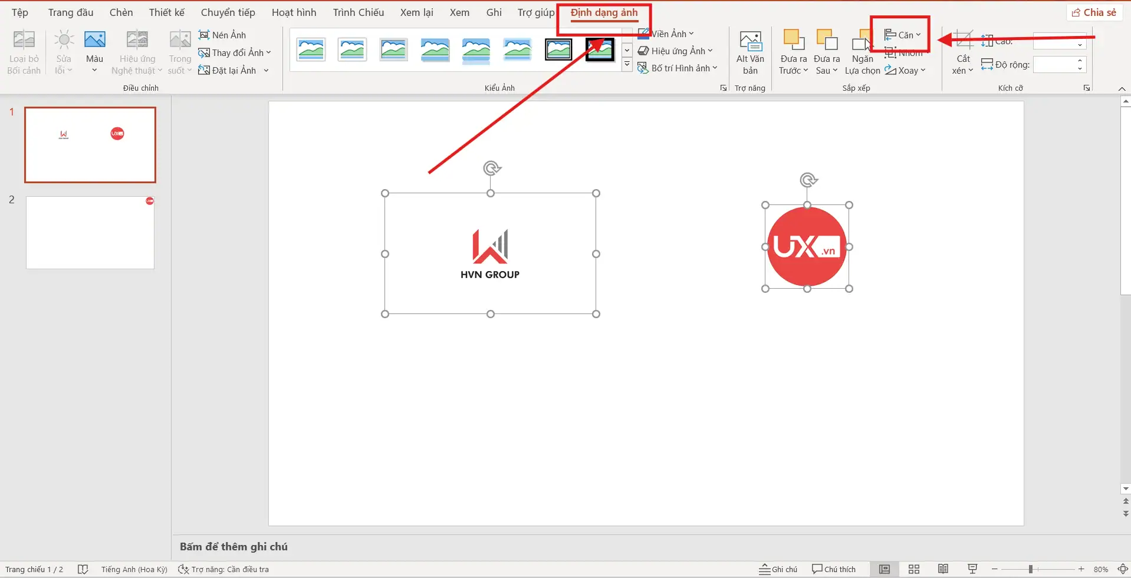Click the zoom slider handle
This screenshot has height=578, width=1131.
tap(1031, 569)
